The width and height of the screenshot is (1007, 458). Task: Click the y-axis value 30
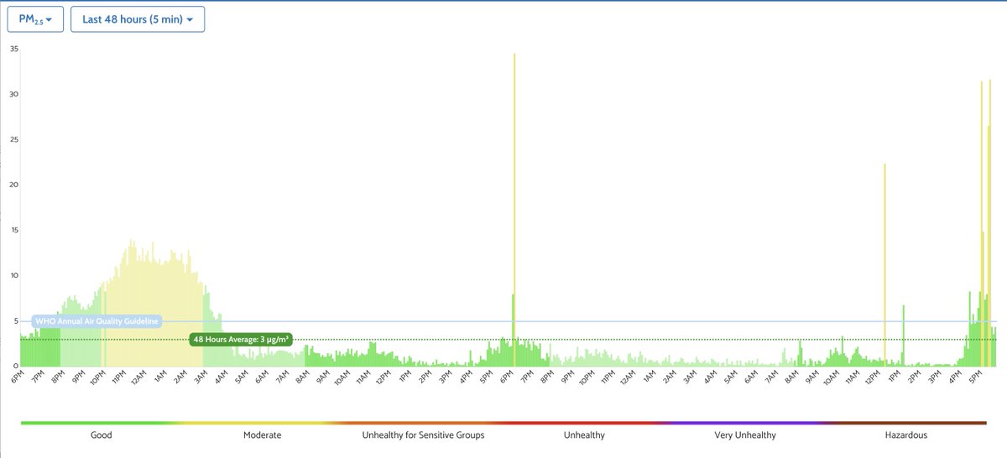click(x=13, y=94)
